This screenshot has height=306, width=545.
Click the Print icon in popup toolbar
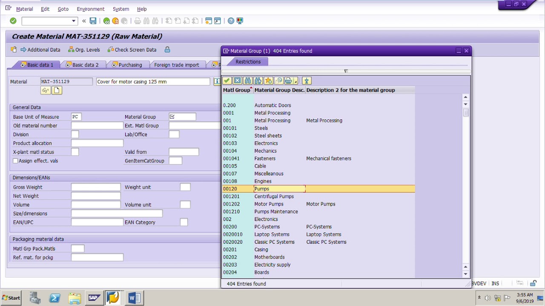click(x=289, y=81)
